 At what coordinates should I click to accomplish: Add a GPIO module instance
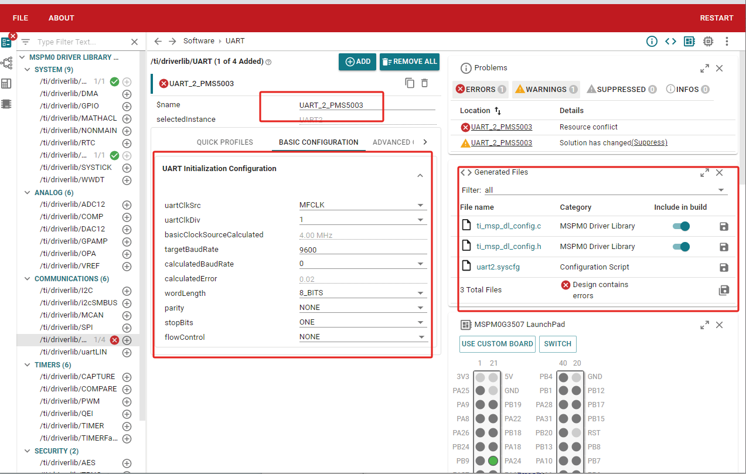click(127, 107)
